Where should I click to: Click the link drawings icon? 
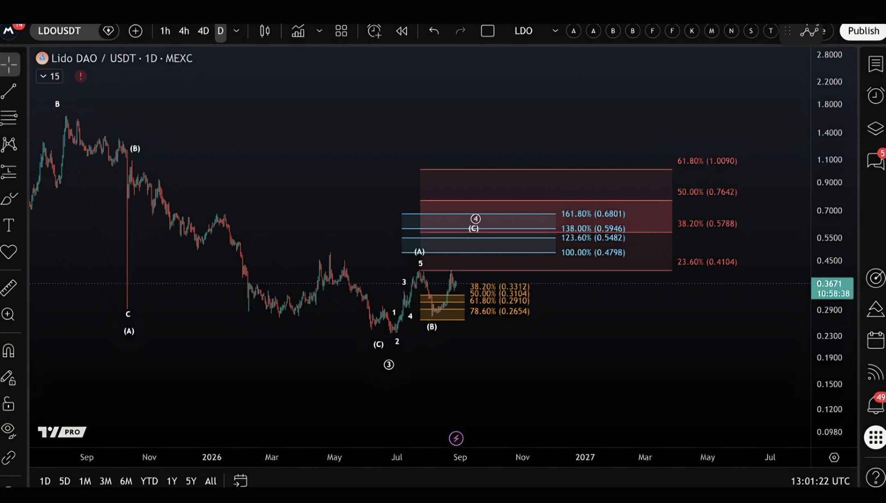(x=9, y=457)
